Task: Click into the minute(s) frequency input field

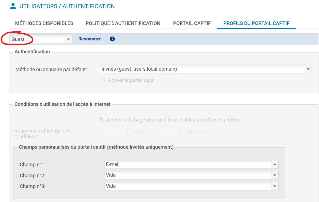Action: (x=165, y=132)
